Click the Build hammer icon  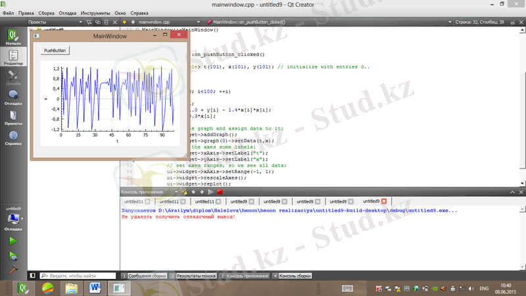(12, 268)
